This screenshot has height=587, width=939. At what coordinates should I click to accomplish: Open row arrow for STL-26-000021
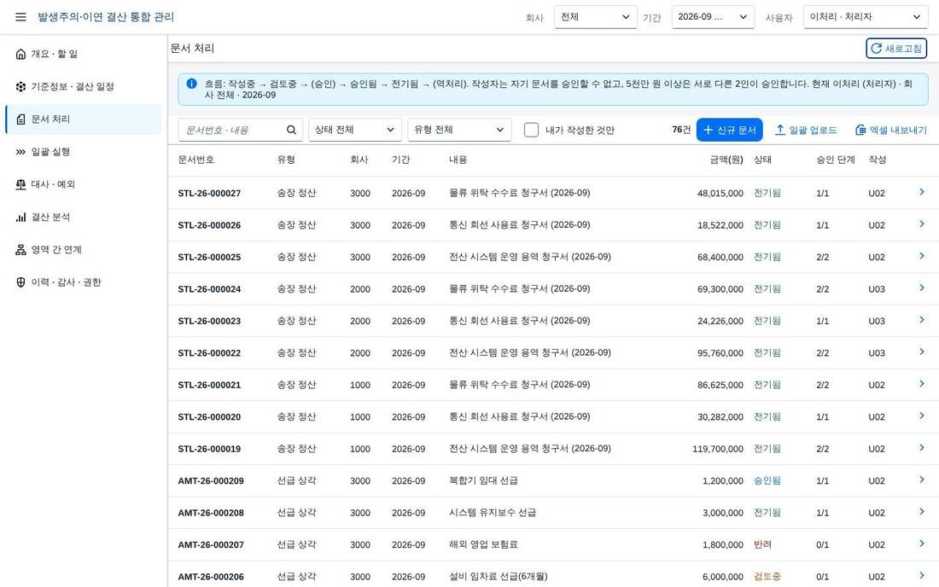click(922, 384)
